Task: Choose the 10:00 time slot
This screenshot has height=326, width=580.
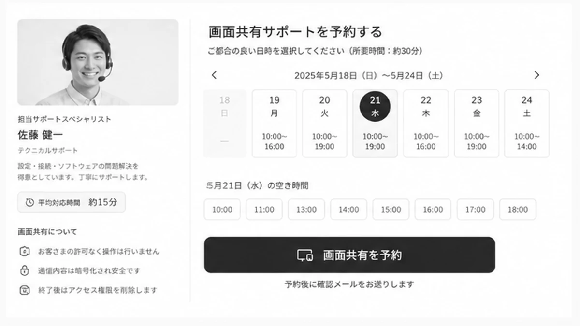Action: pyautogui.click(x=222, y=209)
